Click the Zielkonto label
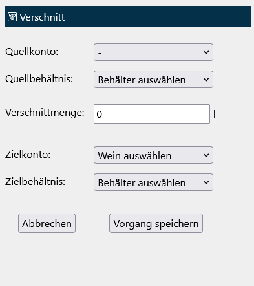The image size is (254, 286). [x=28, y=155]
